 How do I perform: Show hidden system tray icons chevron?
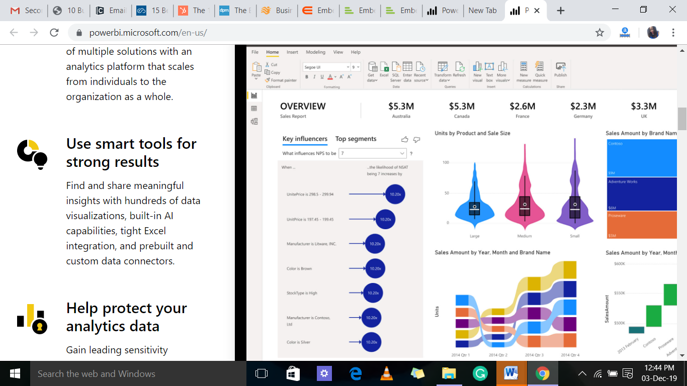pyautogui.click(x=582, y=373)
